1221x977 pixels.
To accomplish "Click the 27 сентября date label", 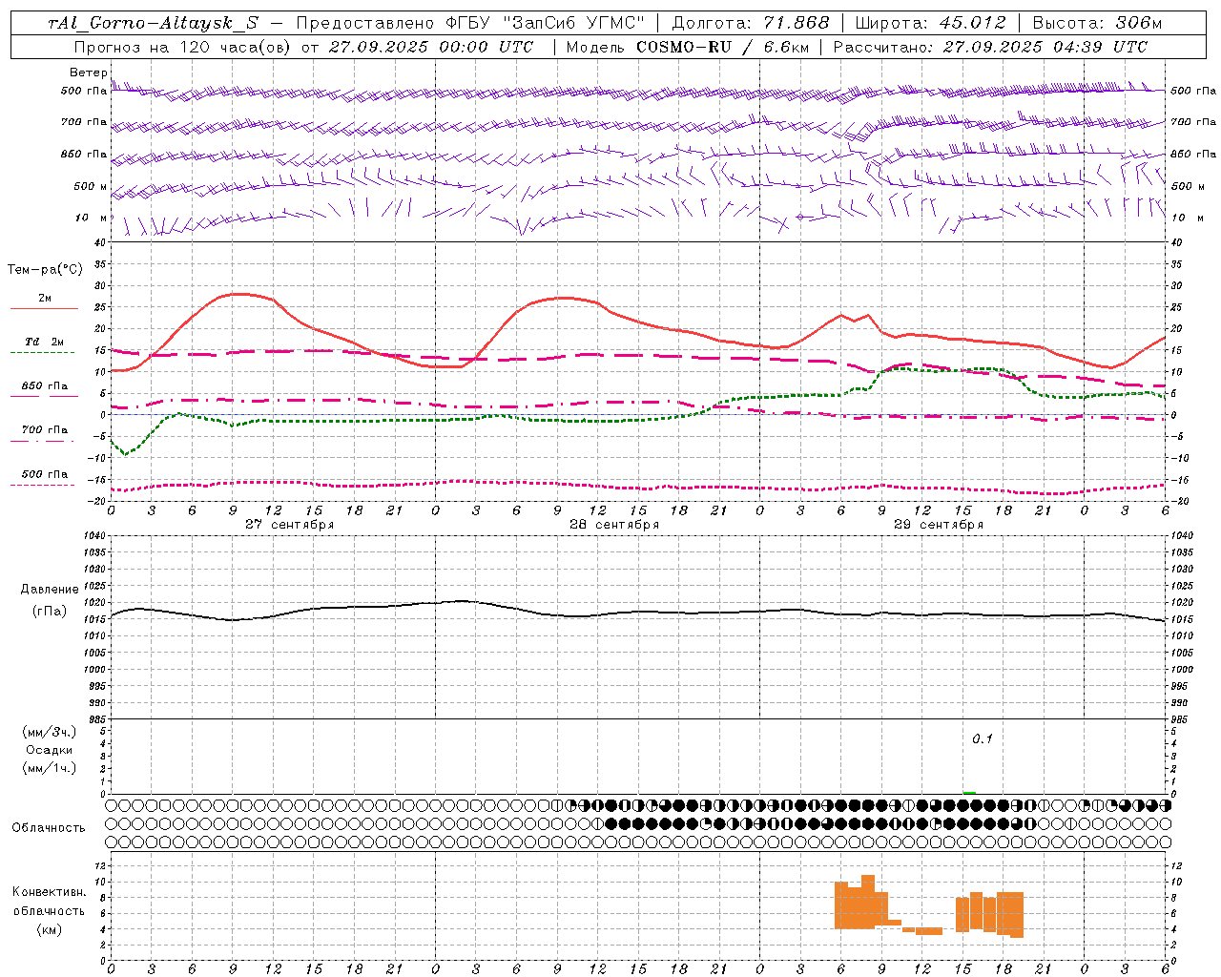I will pos(289,525).
